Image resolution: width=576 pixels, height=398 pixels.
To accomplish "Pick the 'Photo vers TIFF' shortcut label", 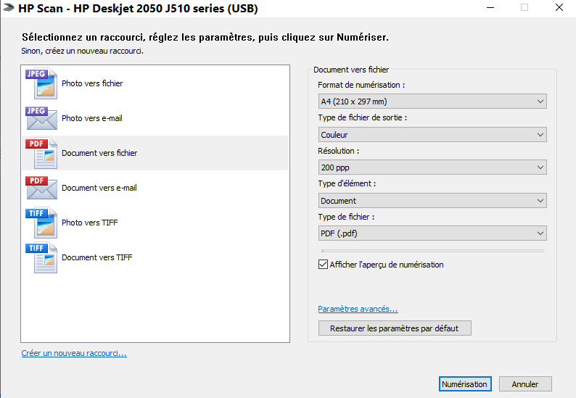I will (90, 223).
